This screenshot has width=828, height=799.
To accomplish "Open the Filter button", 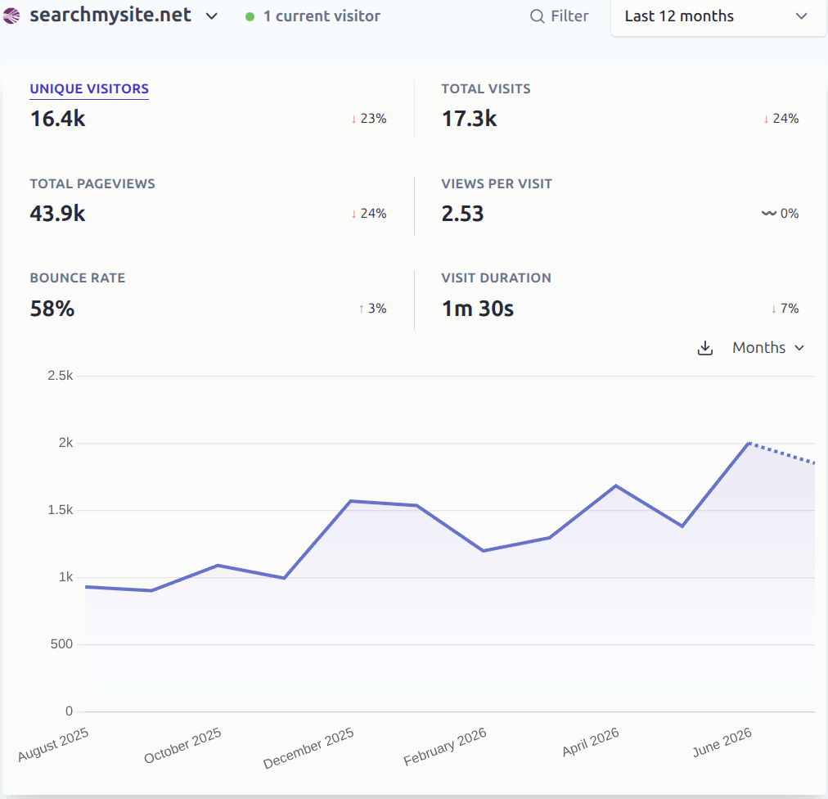I will 559,16.
